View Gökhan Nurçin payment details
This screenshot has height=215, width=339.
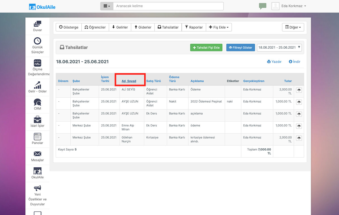click(x=299, y=138)
